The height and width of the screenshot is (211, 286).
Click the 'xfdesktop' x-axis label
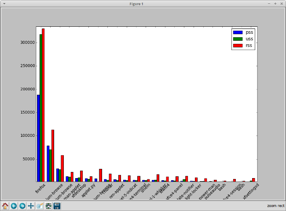79,190
